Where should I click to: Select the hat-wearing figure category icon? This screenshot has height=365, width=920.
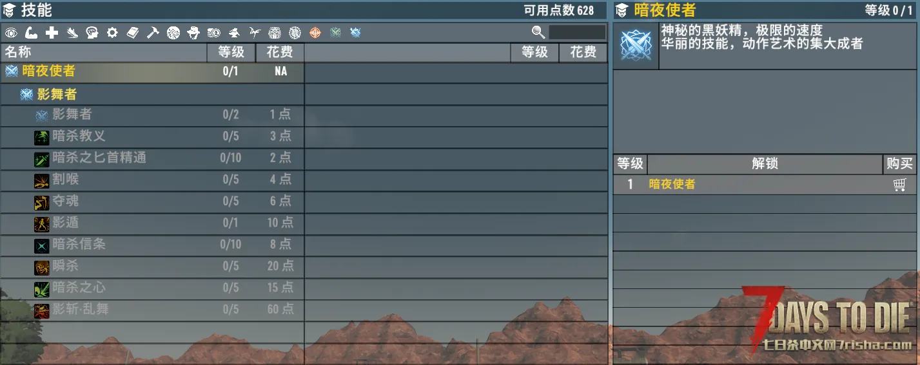pyautogui.click(x=193, y=32)
